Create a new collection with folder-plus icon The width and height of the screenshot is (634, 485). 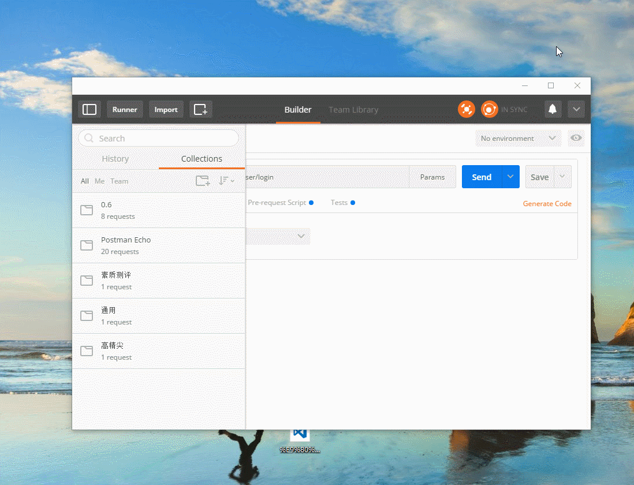point(203,181)
